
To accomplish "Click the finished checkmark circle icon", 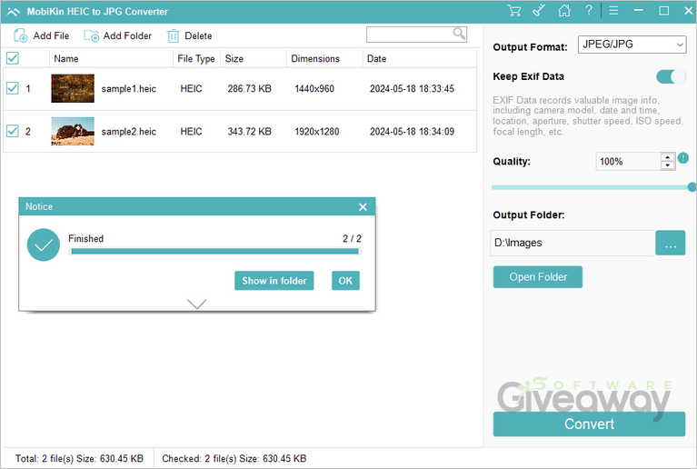I will 43,244.
